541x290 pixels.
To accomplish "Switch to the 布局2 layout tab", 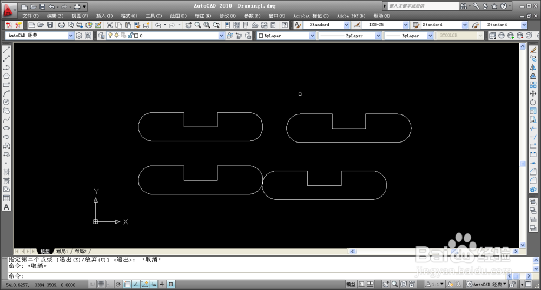I will 81,252.
